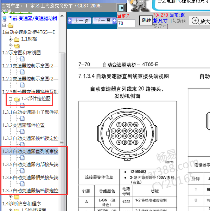Open tree item 1.2.3制动器变速器换档互锁
Image resolution: width=210 pixels, height=211 pixels.
(30, 92)
